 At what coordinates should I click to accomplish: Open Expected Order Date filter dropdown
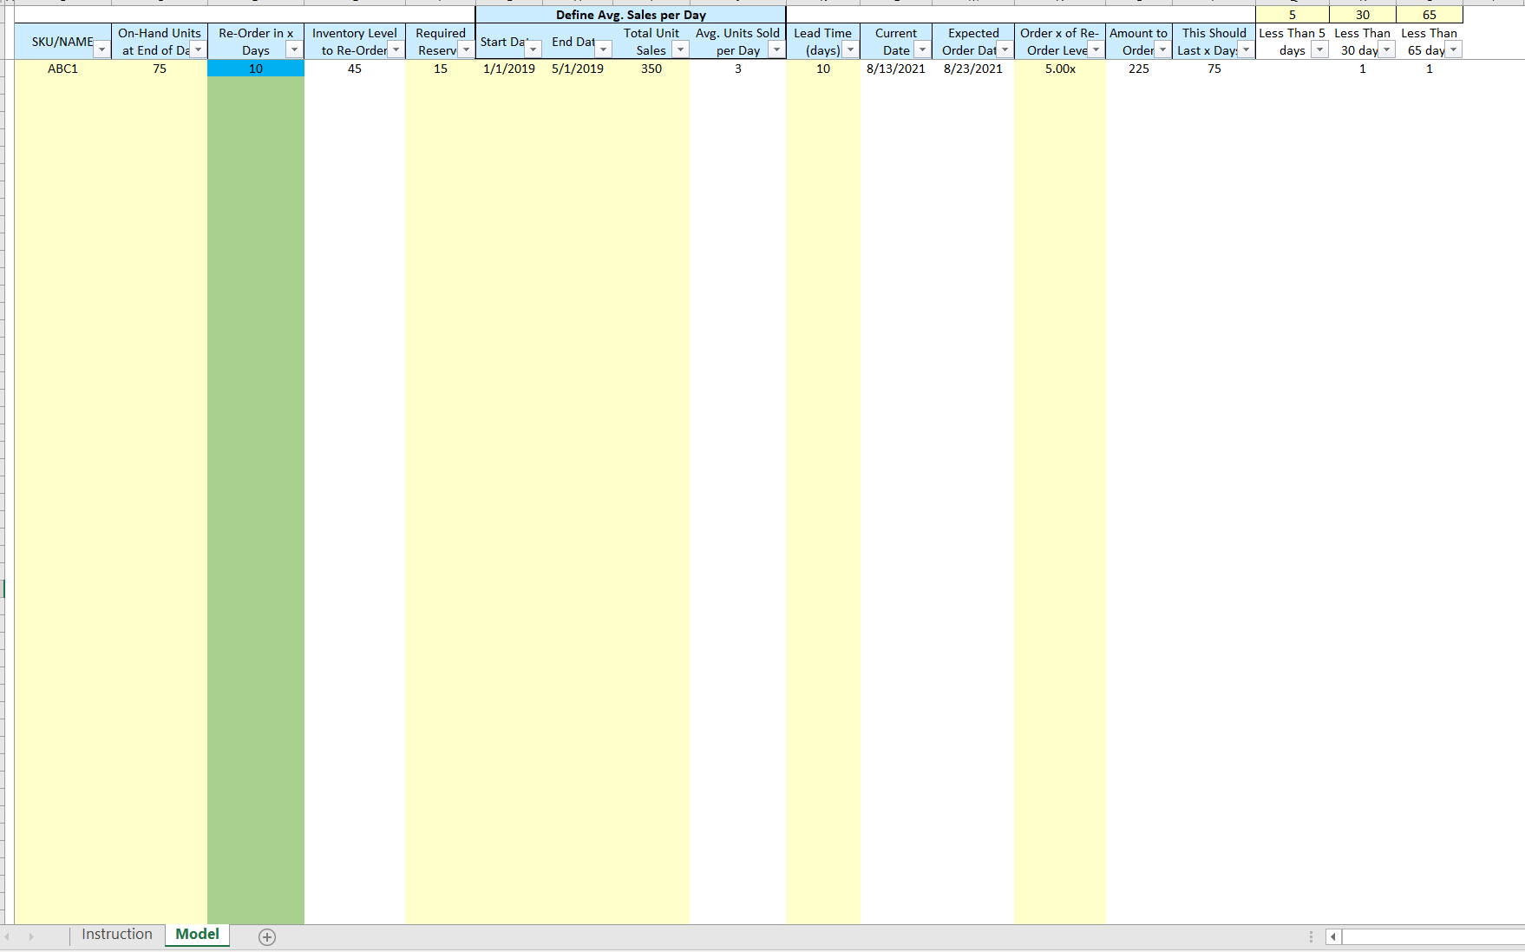(1005, 50)
